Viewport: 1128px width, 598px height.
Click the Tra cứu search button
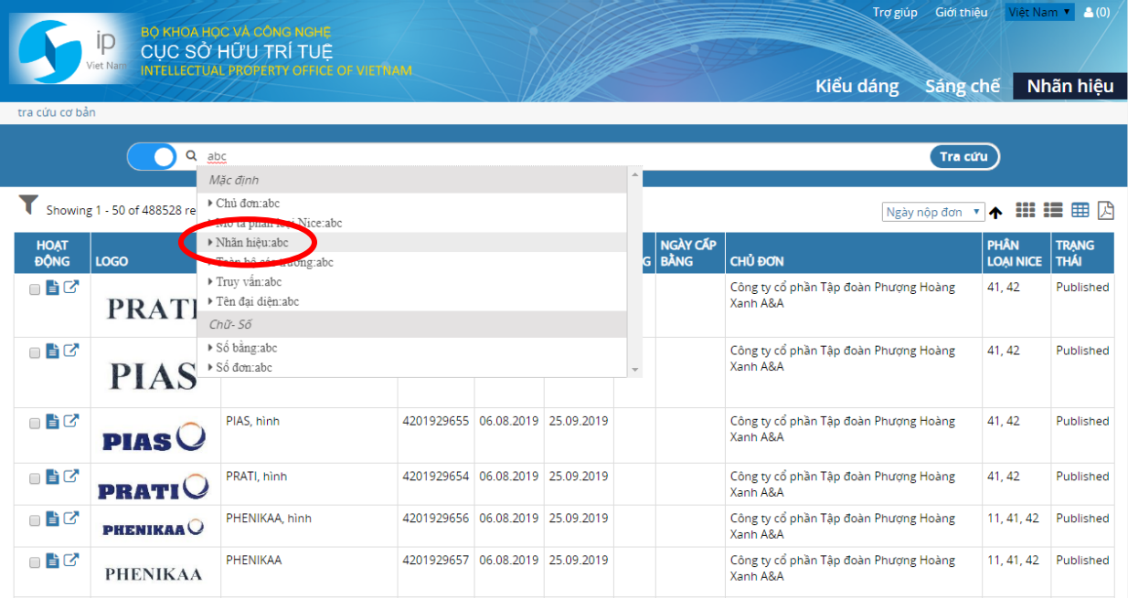pyautogui.click(x=963, y=156)
